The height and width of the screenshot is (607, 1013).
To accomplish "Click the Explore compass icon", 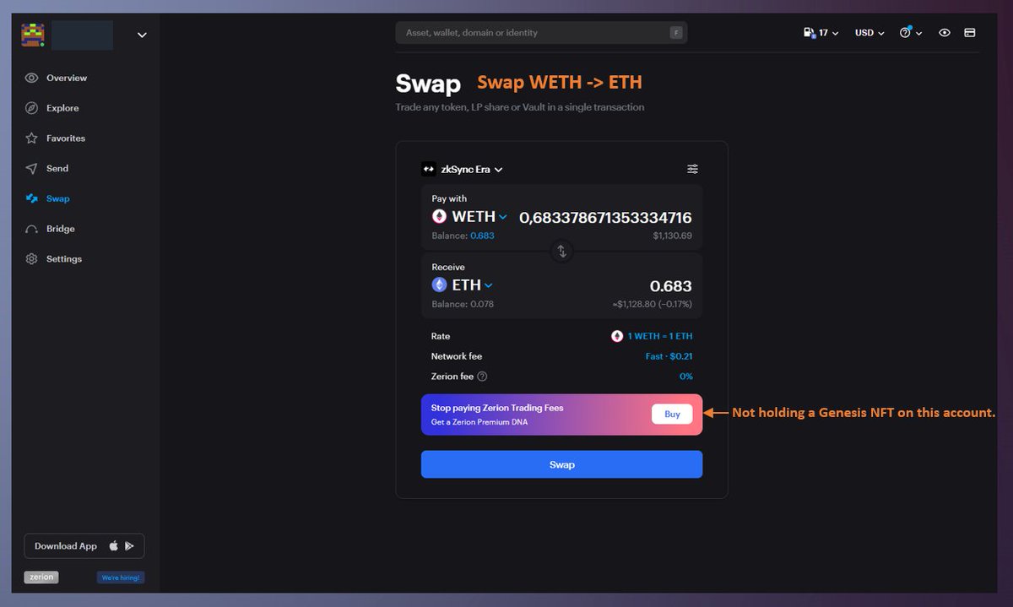I will 31,108.
